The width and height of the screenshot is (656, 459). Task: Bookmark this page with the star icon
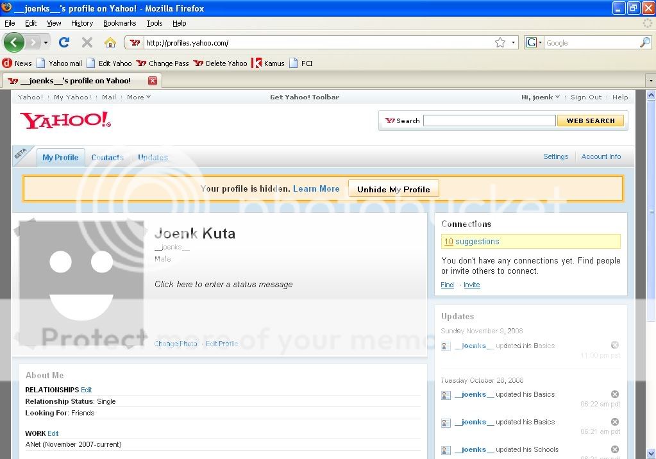[x=500, y=42]
